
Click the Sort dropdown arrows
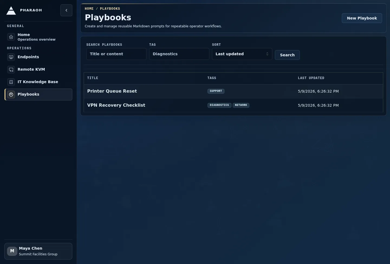click(267, 54)
